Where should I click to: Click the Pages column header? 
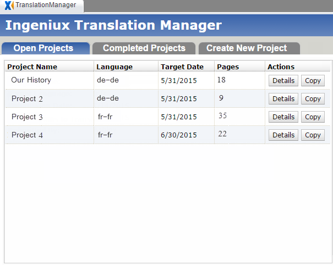coord(228,67)
